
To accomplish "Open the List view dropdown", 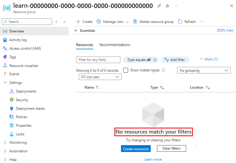I will (100, 77).
